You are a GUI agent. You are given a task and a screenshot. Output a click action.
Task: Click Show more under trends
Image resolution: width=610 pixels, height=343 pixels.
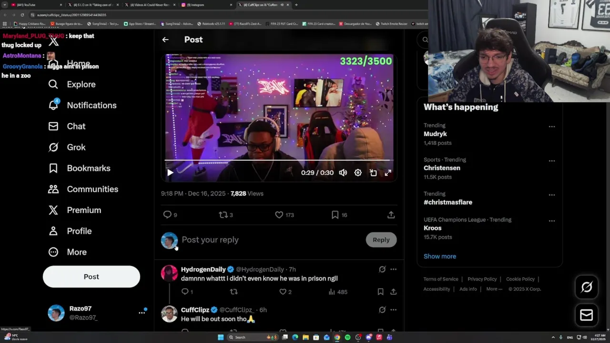(440, 256)
